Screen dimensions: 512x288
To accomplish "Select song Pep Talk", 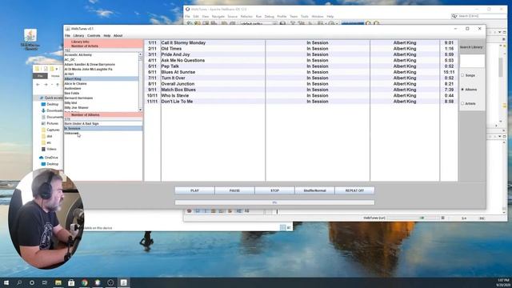I will point(170,66).
